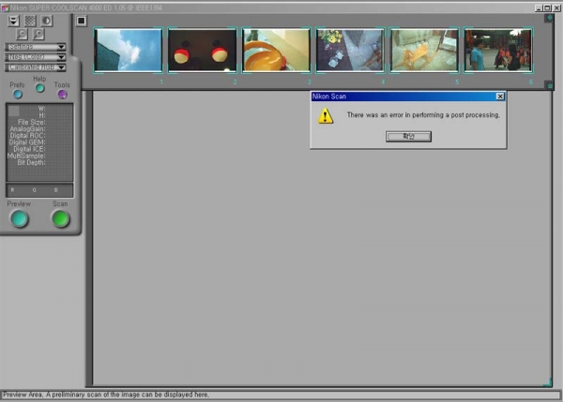
Task: Select thumbnail 1 showing blue sky
Action: point(129,50)
